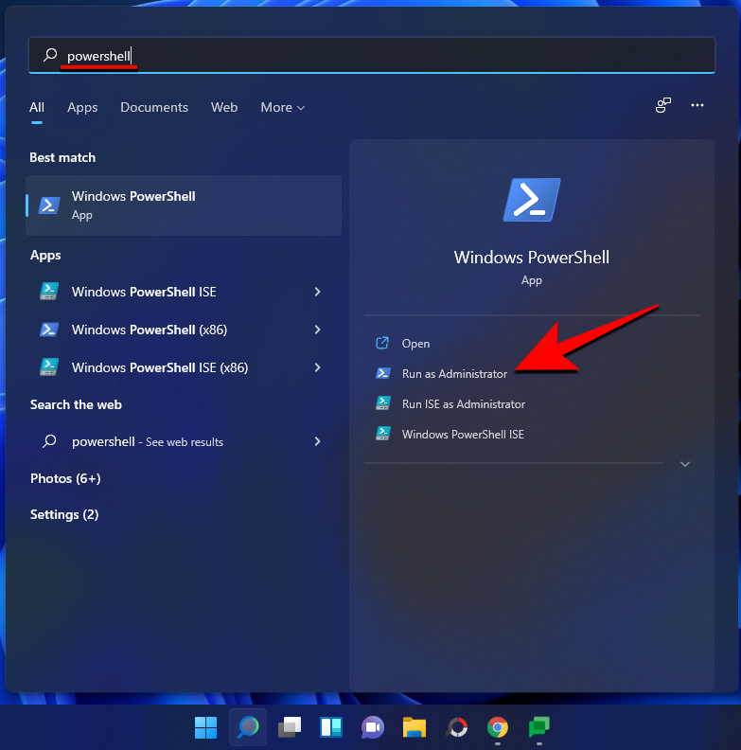This screenshot has width=741, height=750.
Task: Open Teams Chat on the taskbar
Action: (373, 727)
